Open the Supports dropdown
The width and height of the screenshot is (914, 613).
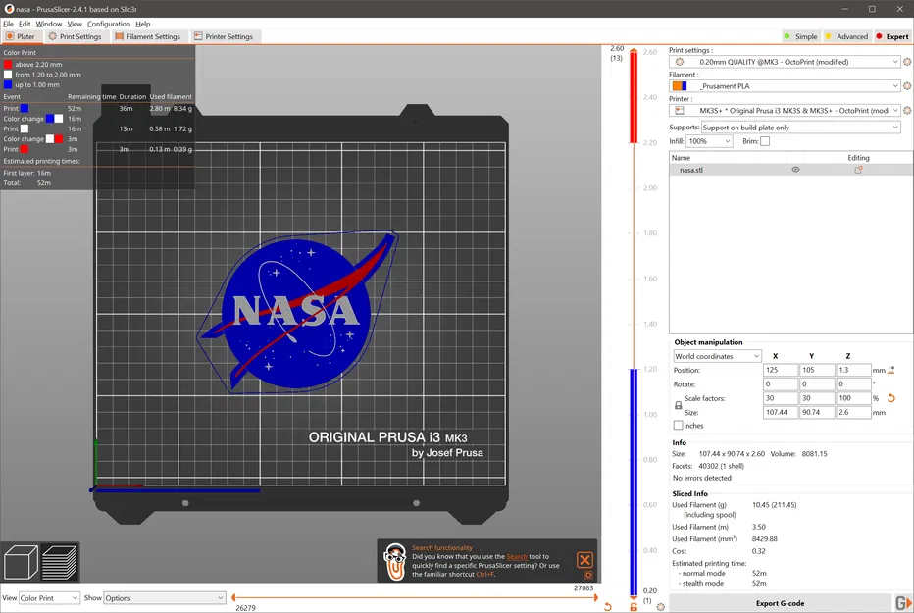[799, 128]
